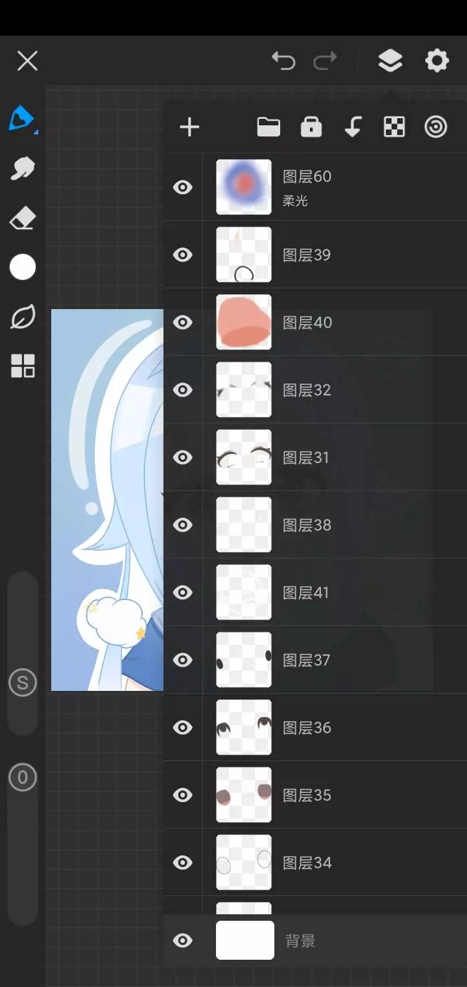Select the pencil brush tool
This screenshot has height=987, width=467.
click(22, 119)
